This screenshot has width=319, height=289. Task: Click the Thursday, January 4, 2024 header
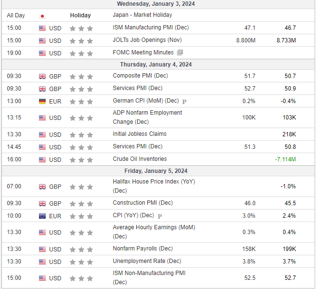[158, 65]
